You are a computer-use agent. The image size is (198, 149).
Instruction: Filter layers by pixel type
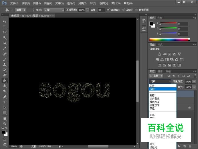(169, 76)
